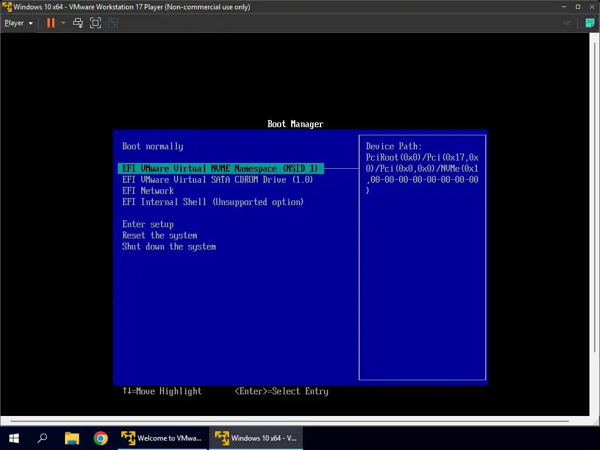Choose Shut down the system
The height and width of the screenshot is (450, 600).
point(169,247)
